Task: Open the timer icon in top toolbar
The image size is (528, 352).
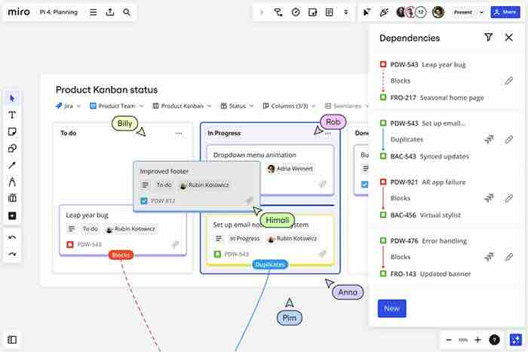Action: 296,12
